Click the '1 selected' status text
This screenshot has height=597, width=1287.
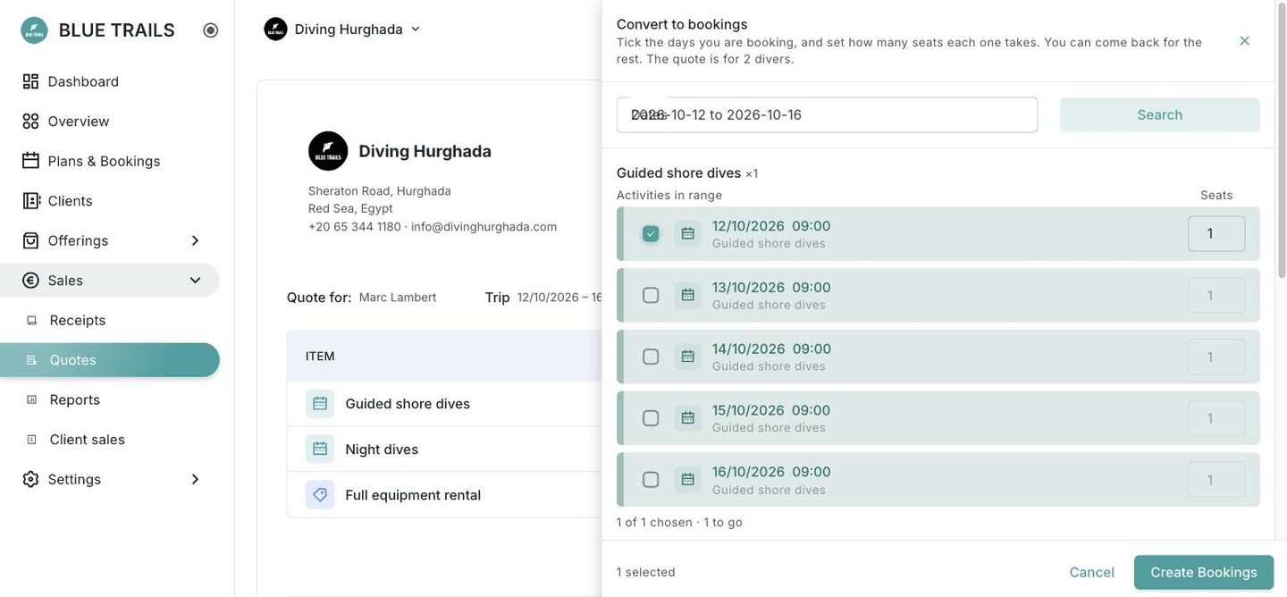646,573
